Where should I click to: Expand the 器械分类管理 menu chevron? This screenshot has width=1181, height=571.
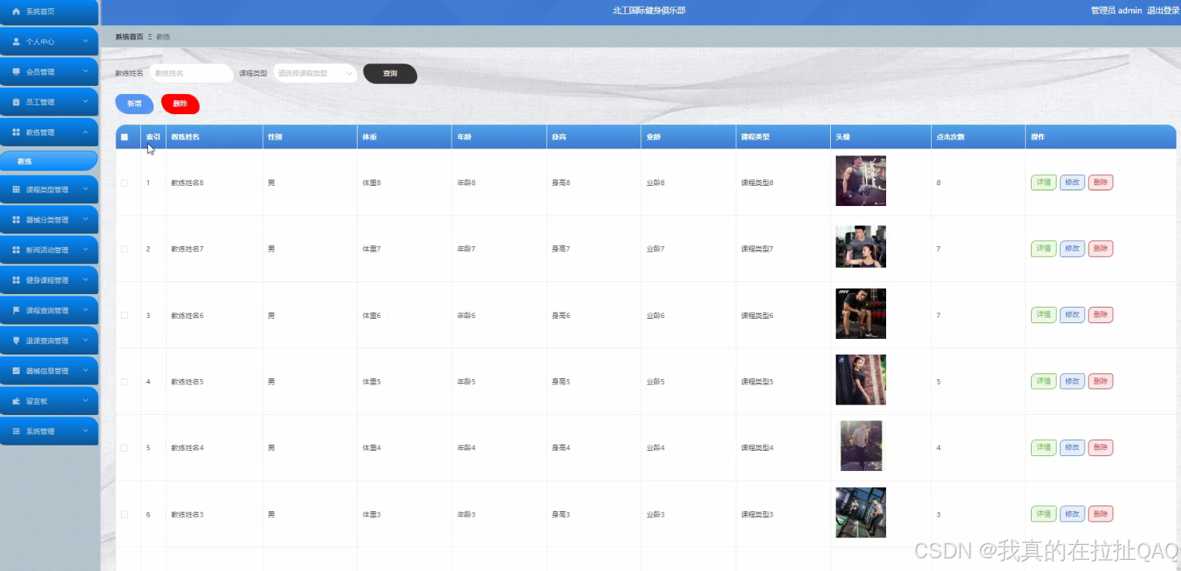pos(85,219)
